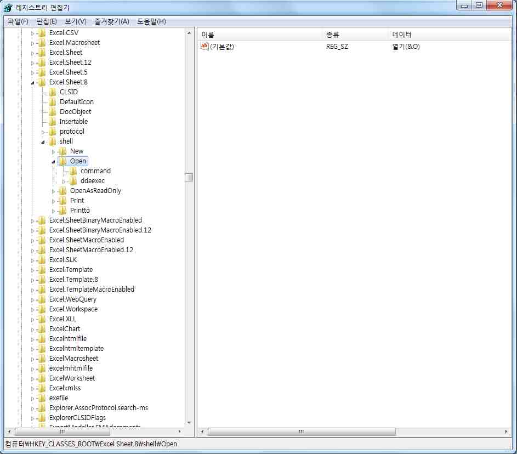Image resolution: width=517 pixels, height=454 pixels.
Task: Open the 즐겨찾기(A) menu
Action: pos(112,21)
